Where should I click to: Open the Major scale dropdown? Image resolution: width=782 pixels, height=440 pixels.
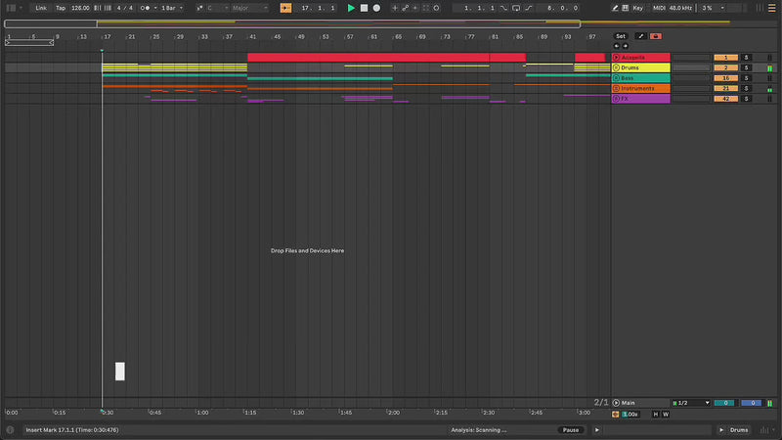[249, 8]
